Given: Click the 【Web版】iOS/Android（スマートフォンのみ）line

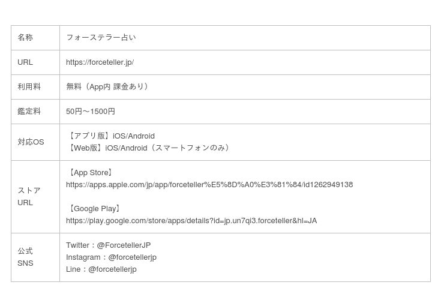Looking at the screenshot, I should [x=149, y=148].
